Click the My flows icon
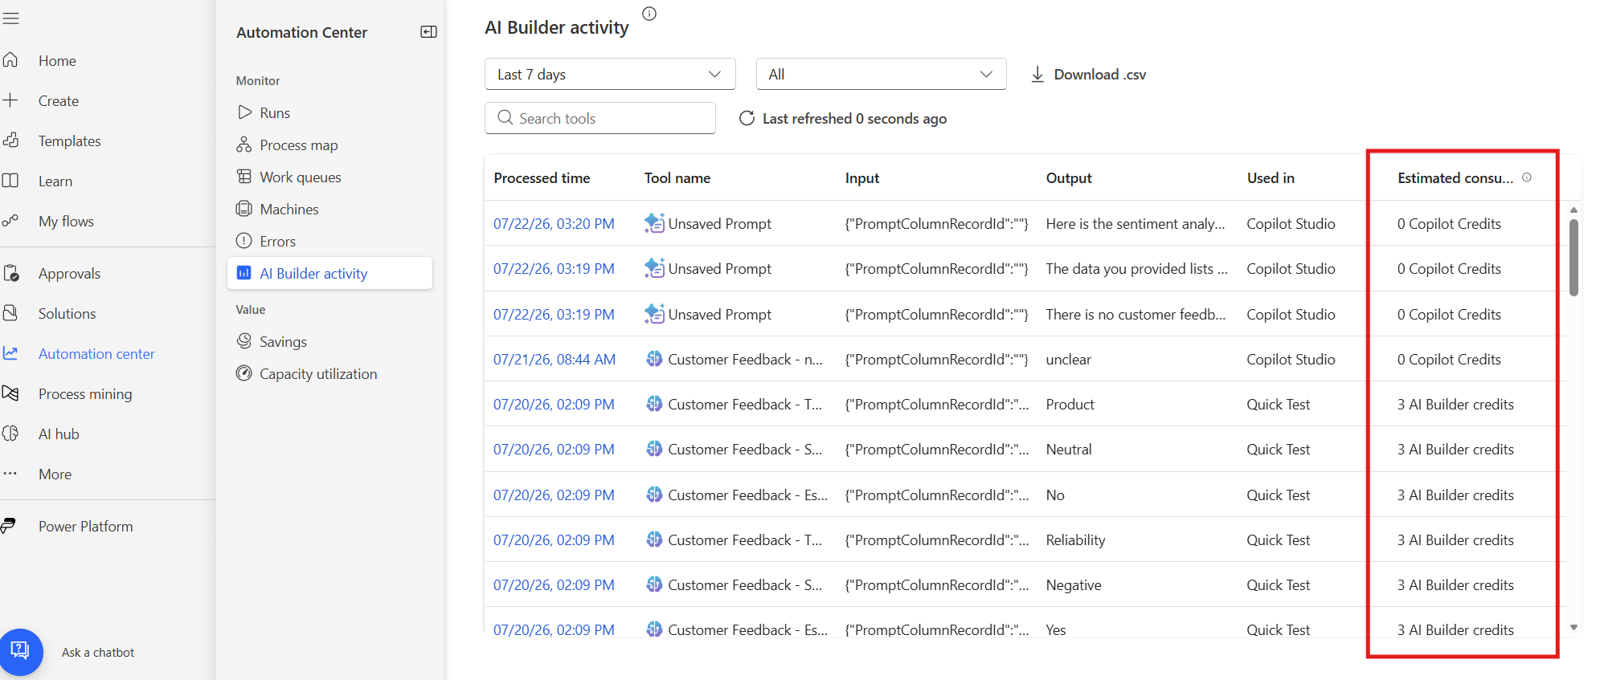1600x680 pixels. click(10, 221)
